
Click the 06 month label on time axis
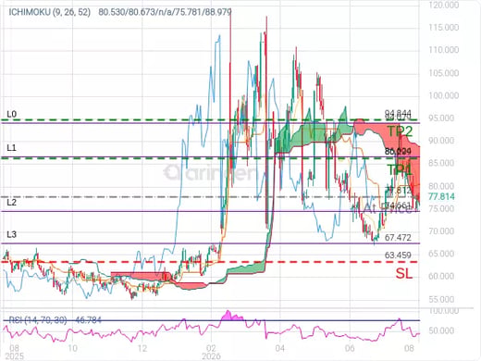(350, 349)
